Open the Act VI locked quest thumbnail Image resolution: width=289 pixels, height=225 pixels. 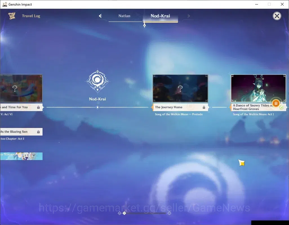(21, 88)
